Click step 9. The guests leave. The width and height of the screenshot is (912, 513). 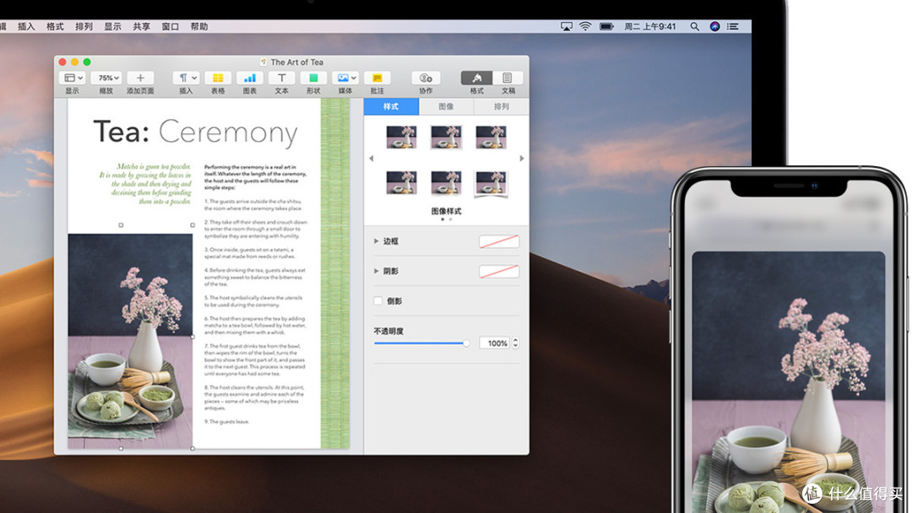[x=227, y=422]
